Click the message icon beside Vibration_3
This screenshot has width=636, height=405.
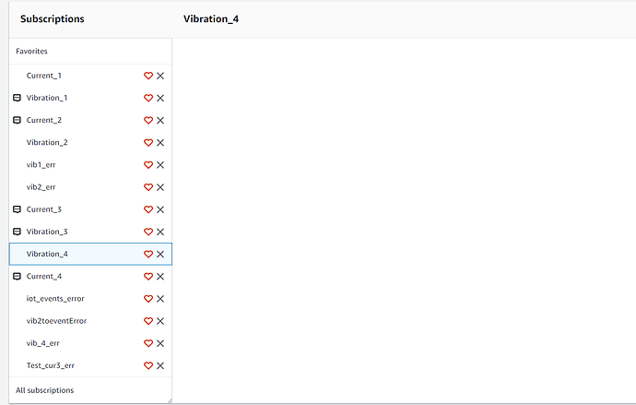click(x=17, y=232)
